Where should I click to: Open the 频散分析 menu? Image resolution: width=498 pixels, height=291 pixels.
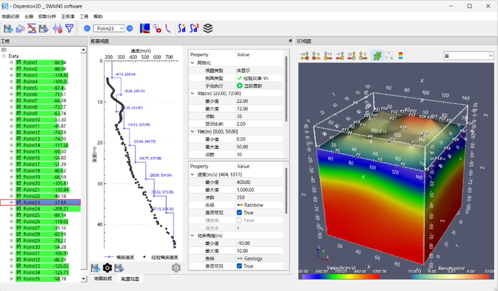(47, 17)
